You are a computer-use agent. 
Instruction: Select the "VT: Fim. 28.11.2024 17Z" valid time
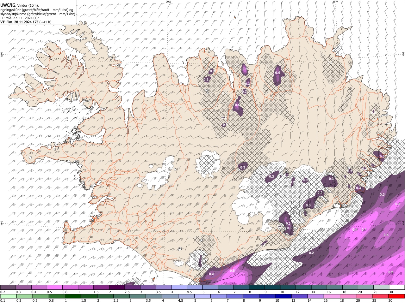click(x=20, y=22)
